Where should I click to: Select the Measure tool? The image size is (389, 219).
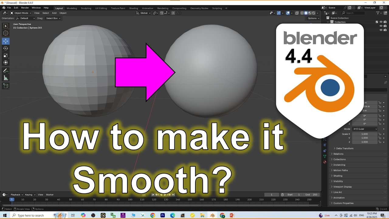pyautogui.click(x=5, y=78)
